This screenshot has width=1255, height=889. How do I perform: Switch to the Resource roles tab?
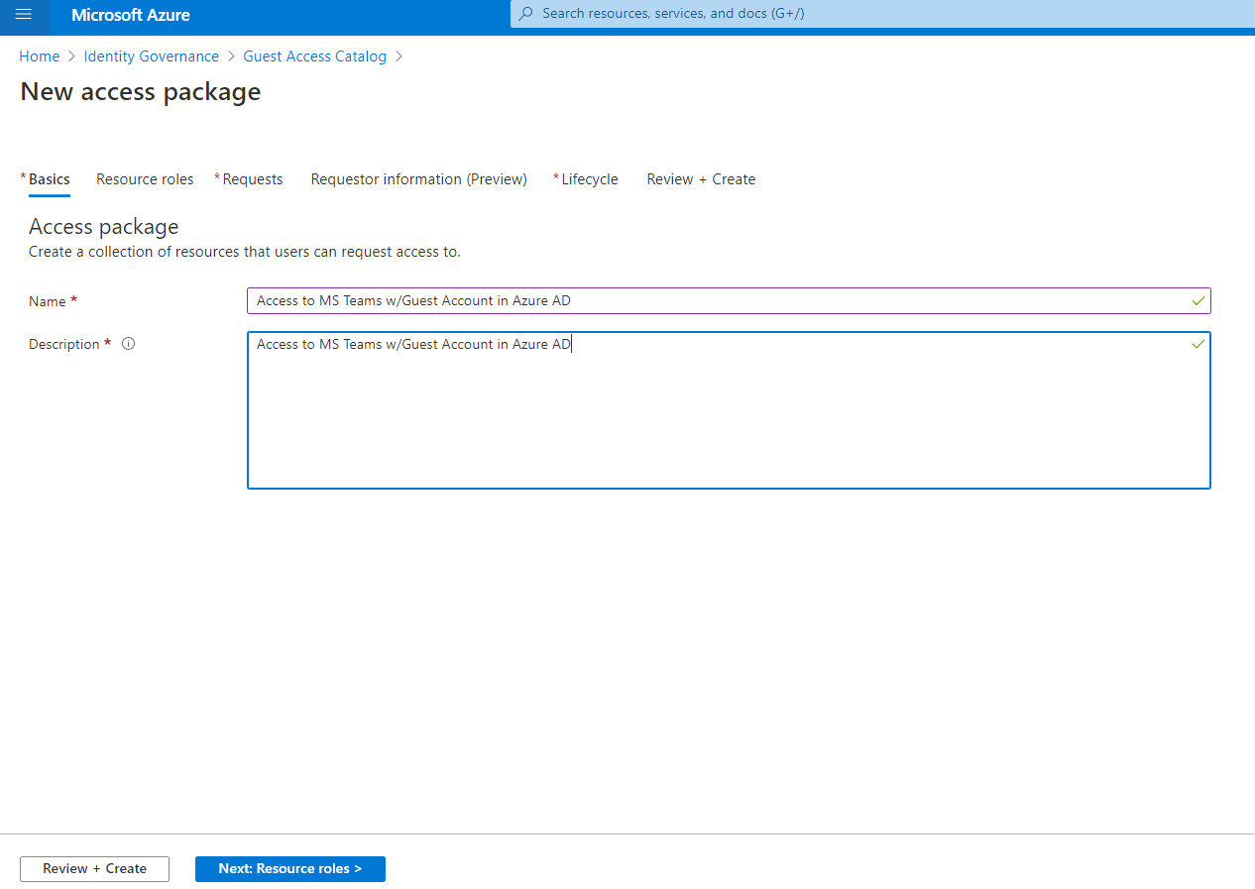(x=145, y=179)
